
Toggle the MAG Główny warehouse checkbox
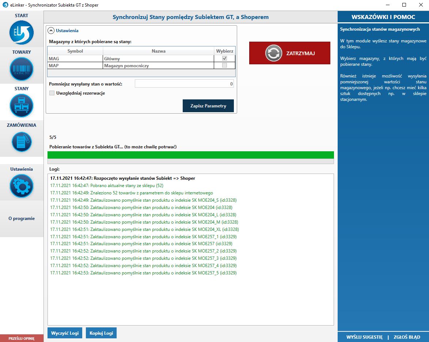[224, 58]
